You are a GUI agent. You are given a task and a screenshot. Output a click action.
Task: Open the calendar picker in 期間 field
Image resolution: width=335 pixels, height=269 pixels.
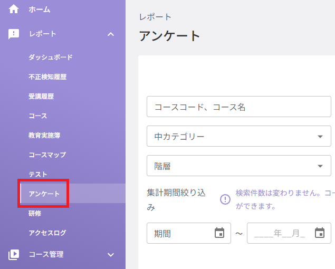click(x=219, y=233)
